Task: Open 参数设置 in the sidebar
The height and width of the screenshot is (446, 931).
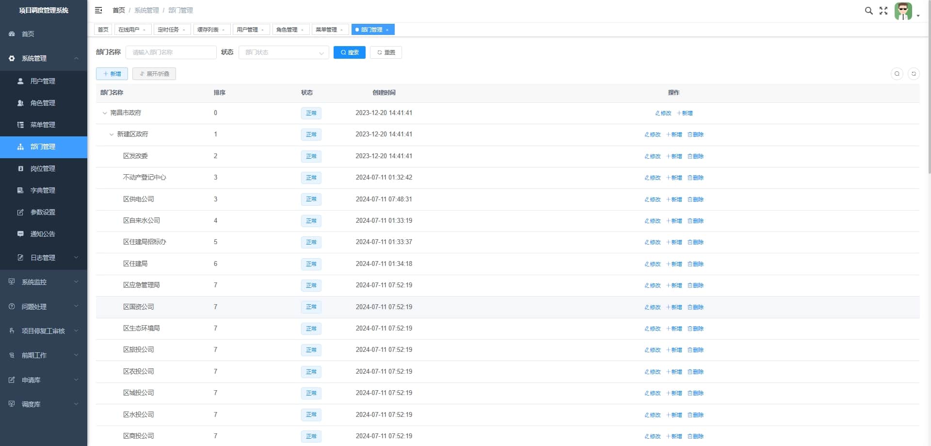Action: point(44,212)
